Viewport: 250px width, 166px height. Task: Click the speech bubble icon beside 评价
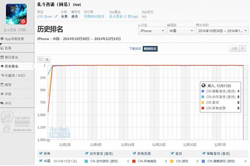[x=2, y=103]
